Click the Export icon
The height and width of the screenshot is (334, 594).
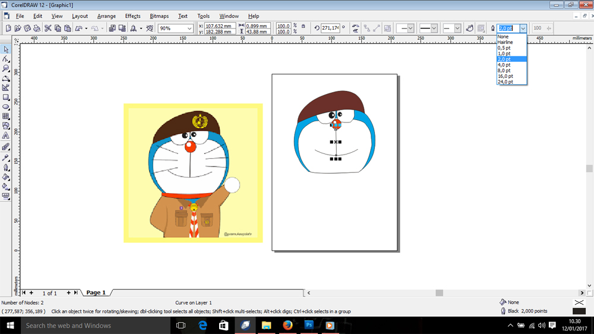click(122, 28)
